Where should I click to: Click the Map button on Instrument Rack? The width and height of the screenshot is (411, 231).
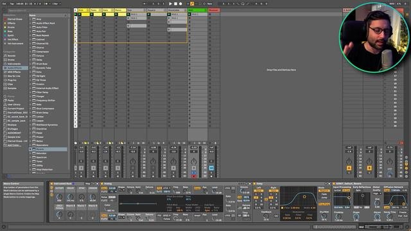pos(87,184)
